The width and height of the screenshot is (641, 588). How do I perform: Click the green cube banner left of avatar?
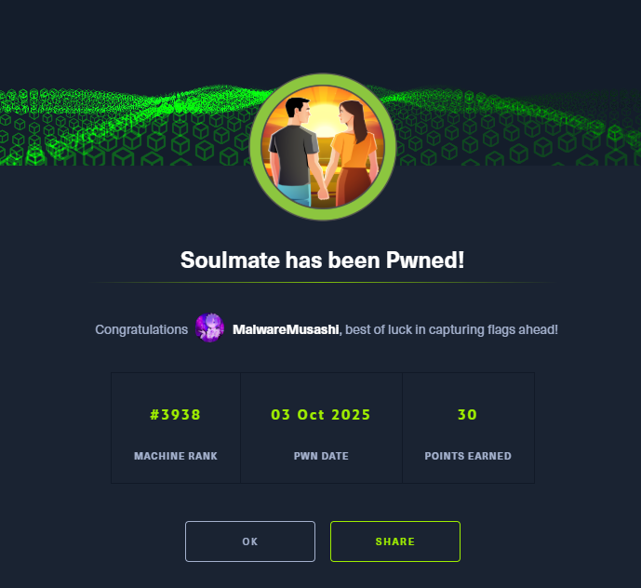click(121, 126)
